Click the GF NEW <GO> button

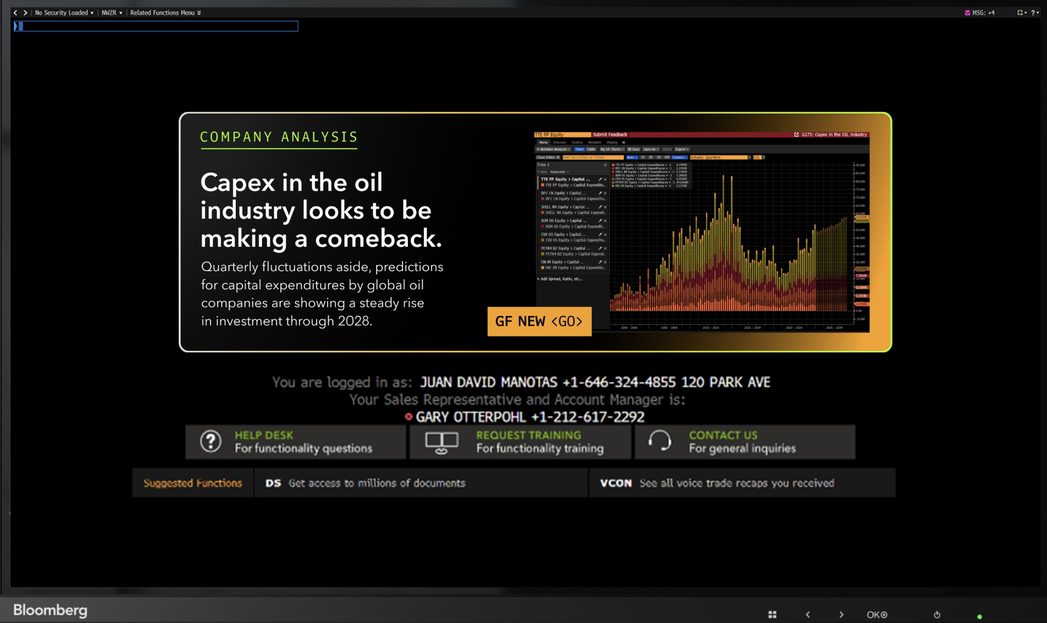(539, 321)
